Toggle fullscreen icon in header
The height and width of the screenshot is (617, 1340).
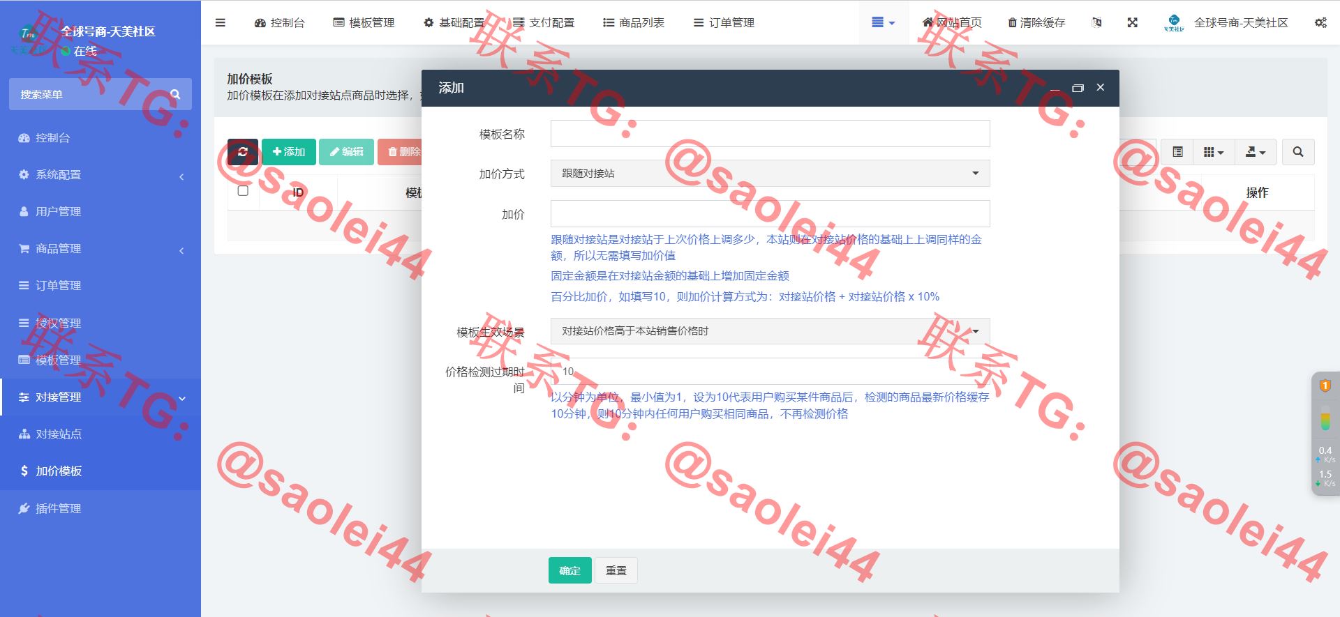click(x=1133, y=22)
